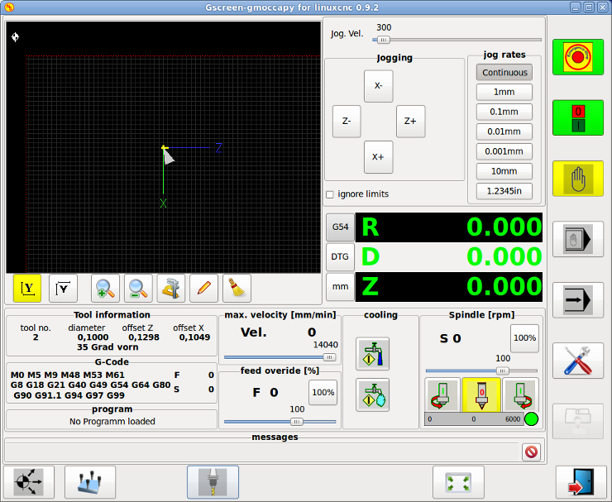The image size is (612, 502).
Task: Select the 0.1mm jog rate
Action: coord(504,112)
